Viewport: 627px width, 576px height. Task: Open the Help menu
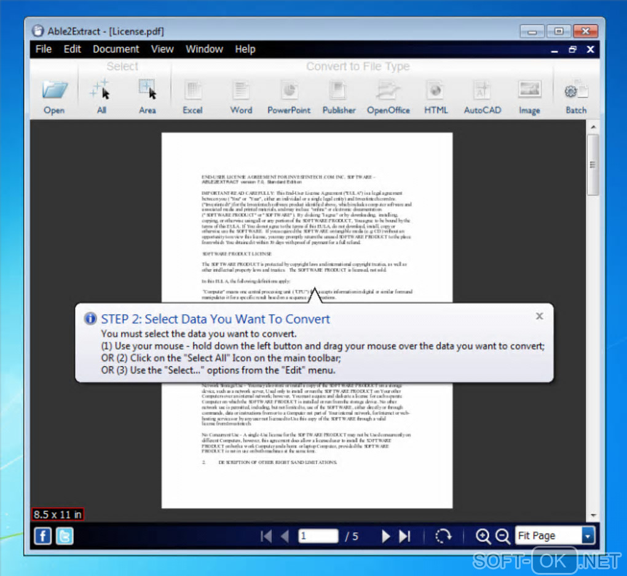point(245,49)
